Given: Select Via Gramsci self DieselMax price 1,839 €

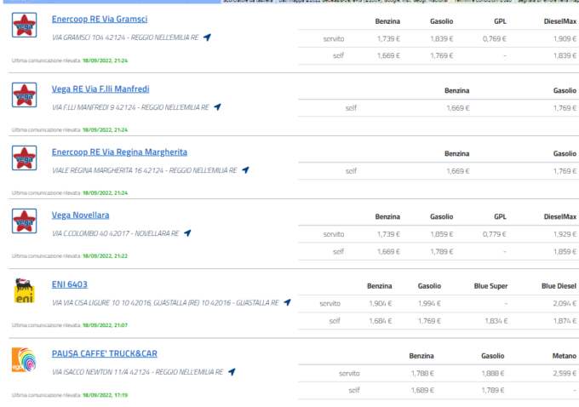Looking at the screenshot, I should click(565, 55).
